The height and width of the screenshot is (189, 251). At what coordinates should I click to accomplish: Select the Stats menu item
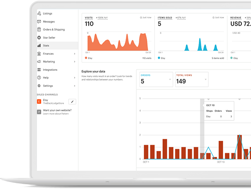[x=57, y=46]
